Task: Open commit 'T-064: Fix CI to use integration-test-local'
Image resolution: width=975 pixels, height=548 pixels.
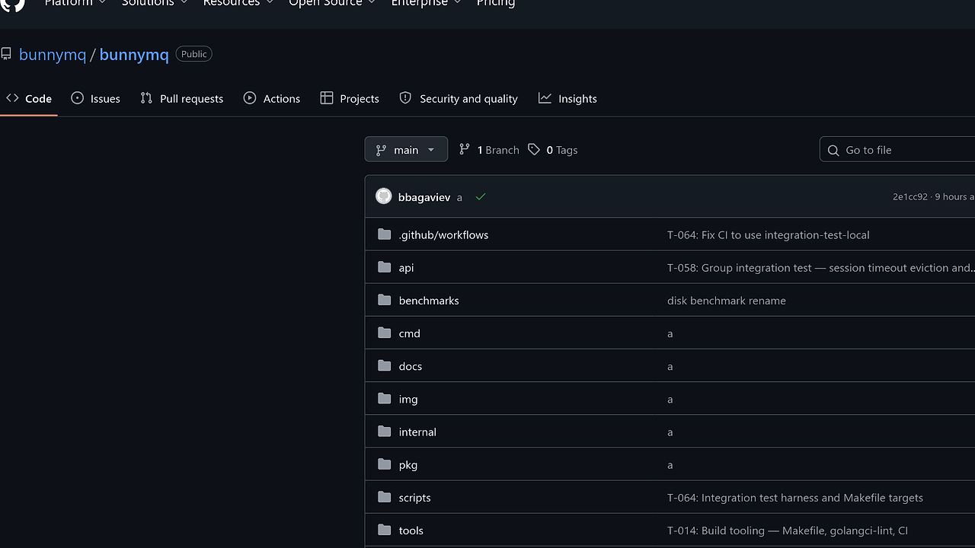Action: click(x=768, y=234)
